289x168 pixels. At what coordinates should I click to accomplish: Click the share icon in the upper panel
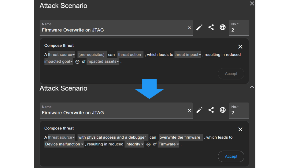pos(211,27)
